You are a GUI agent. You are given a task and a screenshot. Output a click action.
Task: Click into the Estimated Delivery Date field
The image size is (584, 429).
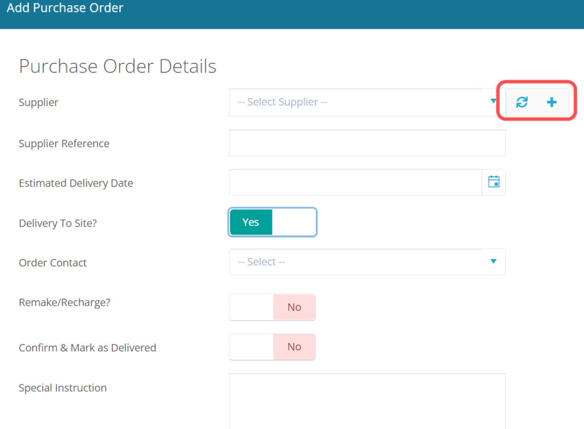pyautogui.click(x=355, y=183)
